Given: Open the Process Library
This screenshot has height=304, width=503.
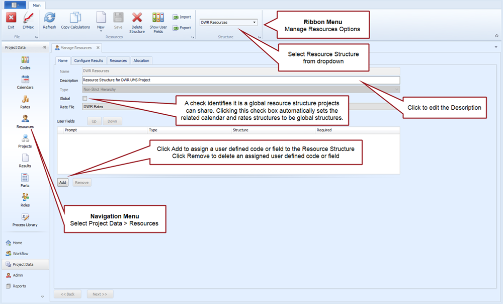Looking at the screenshot, I should [25, 219].
